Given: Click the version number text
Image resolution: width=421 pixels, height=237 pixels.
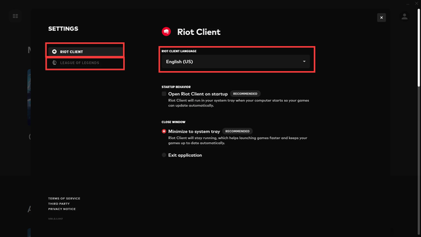Looking at the screenshot, I should (x=55, y=219).
